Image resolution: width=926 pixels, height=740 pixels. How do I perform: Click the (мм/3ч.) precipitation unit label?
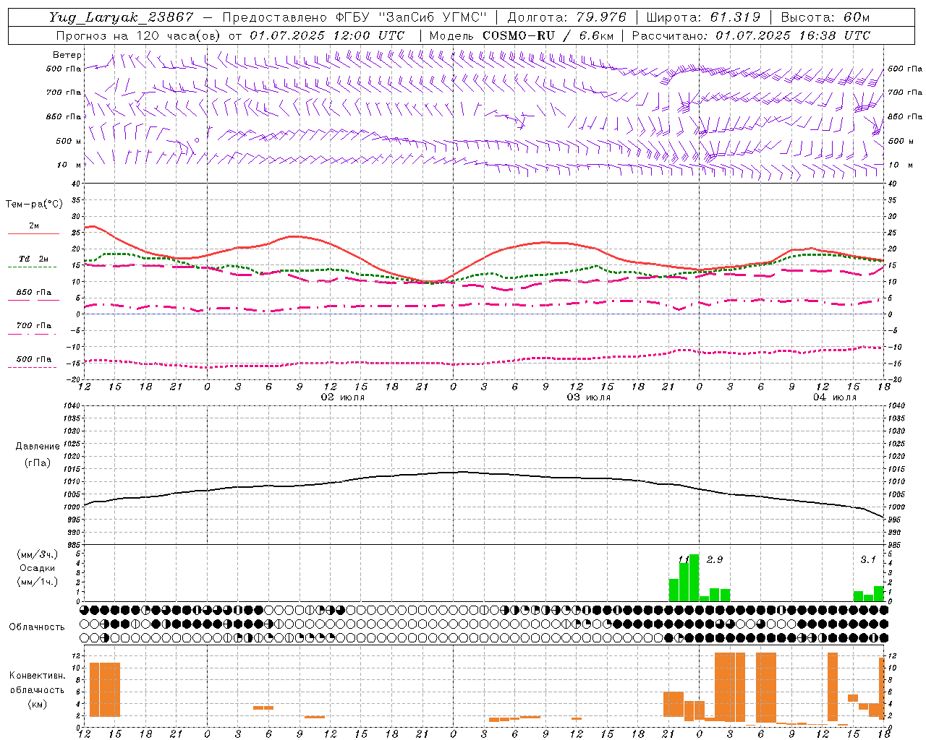tap(37, 554)
